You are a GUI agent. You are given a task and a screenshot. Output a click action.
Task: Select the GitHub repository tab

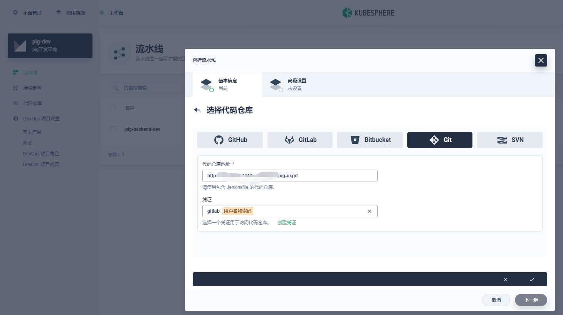(230, 140)
